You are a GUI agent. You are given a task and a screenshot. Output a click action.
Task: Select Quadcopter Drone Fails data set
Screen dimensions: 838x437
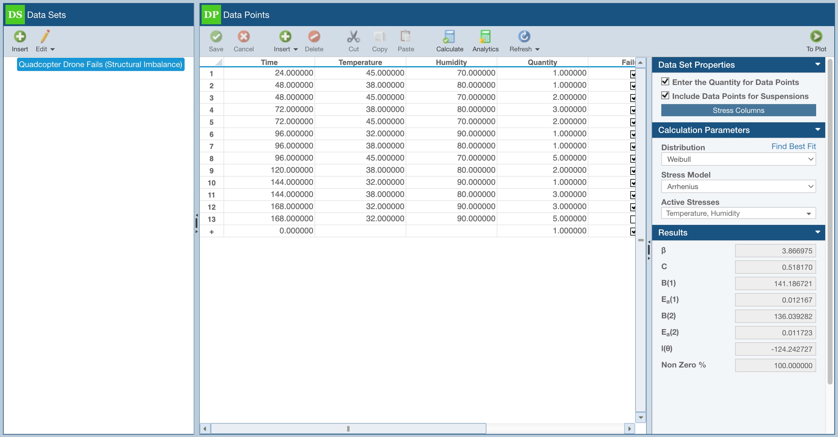tap(100, 64)
